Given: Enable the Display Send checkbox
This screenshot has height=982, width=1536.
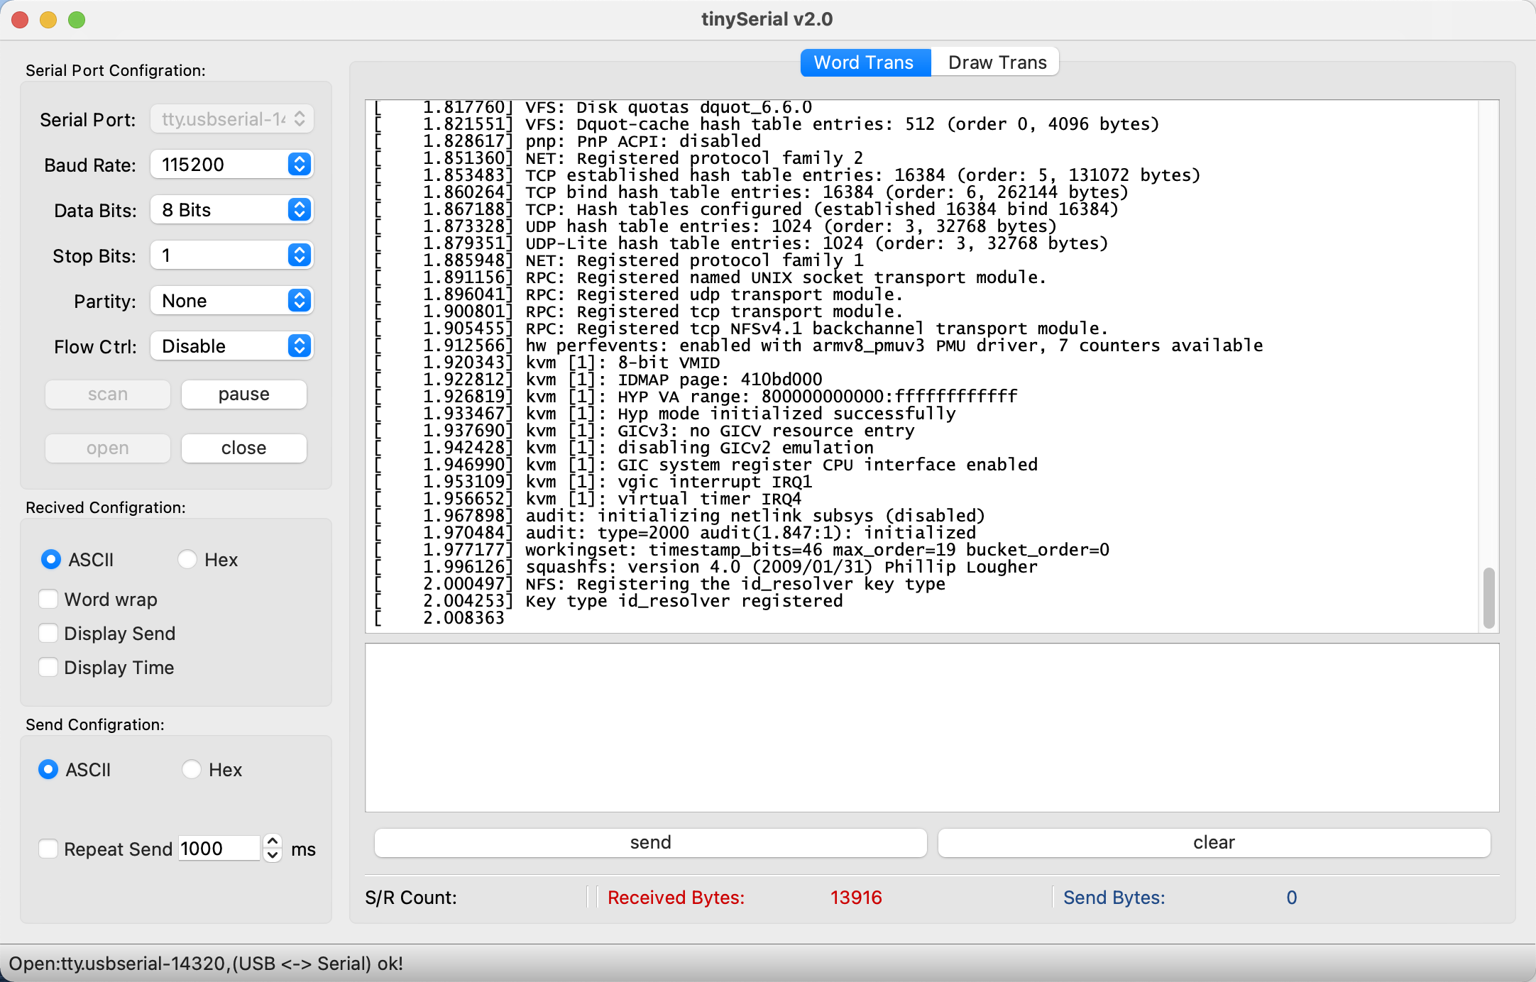Looking at the screenshot, I should coord(48,634).
